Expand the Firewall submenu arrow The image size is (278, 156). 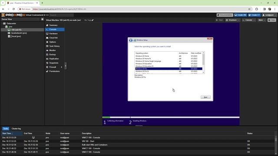[x=62, y=67]
